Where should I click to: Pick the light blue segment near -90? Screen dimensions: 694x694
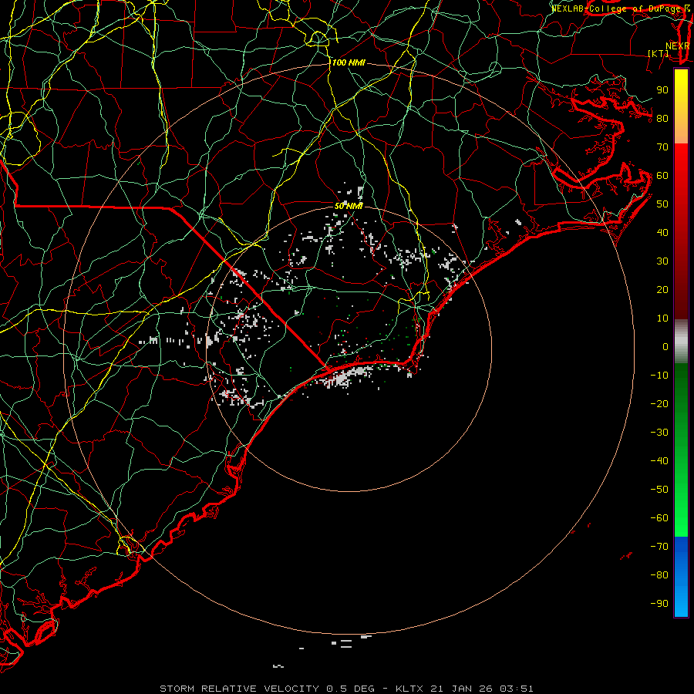pyautogui.click(x=681, y=602)
